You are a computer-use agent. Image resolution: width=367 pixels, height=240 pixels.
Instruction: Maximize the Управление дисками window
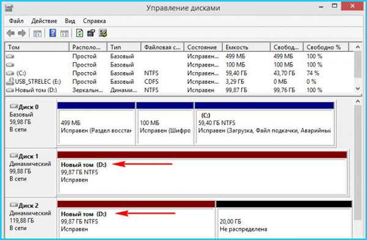click(335, 6)
